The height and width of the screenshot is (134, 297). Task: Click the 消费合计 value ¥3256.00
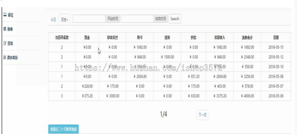[x=247, y=76]
